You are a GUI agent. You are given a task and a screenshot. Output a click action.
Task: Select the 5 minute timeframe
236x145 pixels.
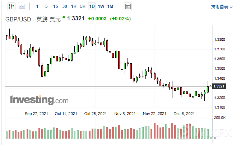46,6
